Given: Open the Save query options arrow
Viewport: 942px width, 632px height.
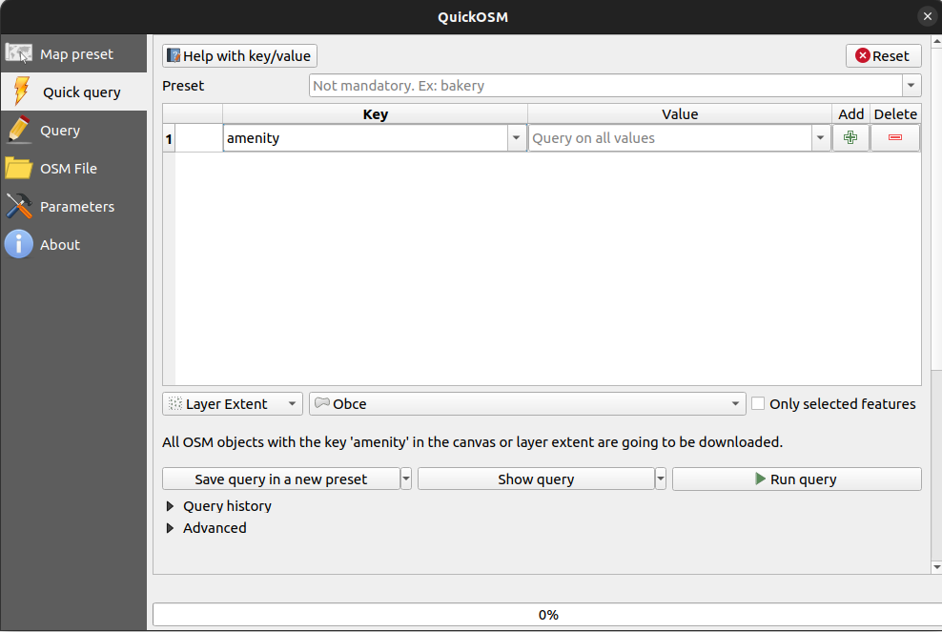Looking at the screenshot, I should coord(406,479).
